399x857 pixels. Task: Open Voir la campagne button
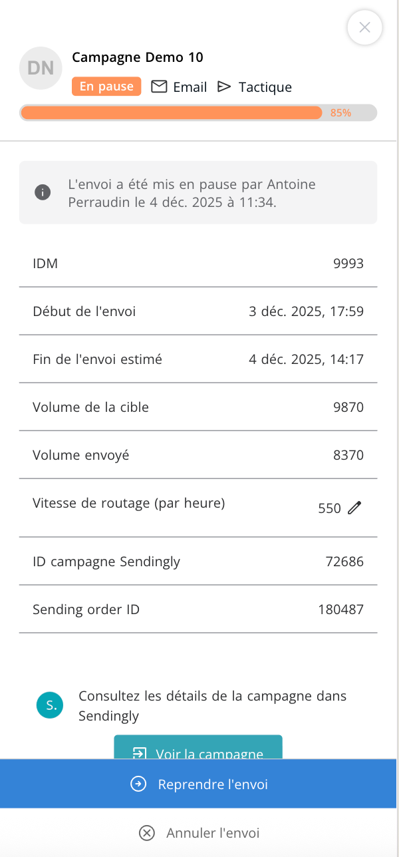point(198,747)
